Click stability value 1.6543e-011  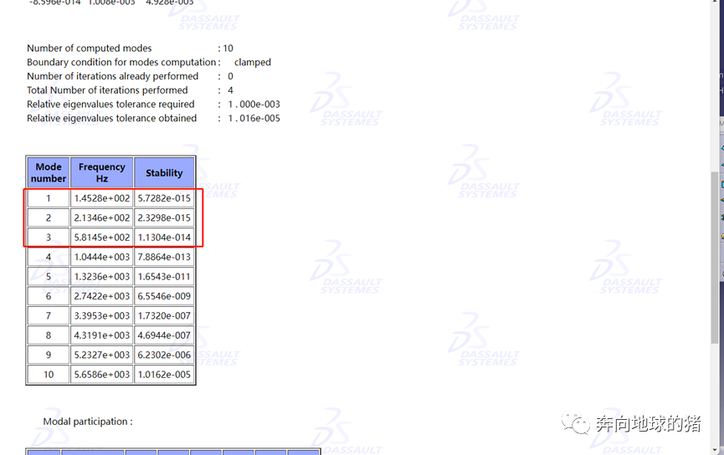coord(164,276)
